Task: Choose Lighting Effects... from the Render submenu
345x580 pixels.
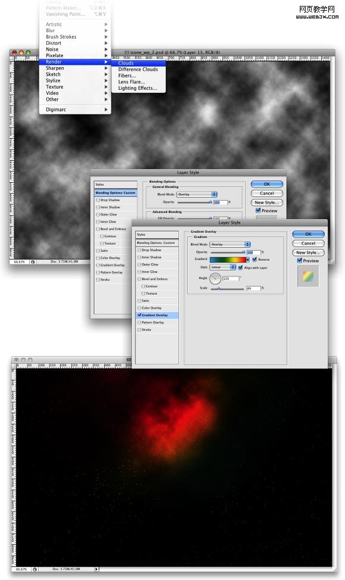Action: coord(139,88)
